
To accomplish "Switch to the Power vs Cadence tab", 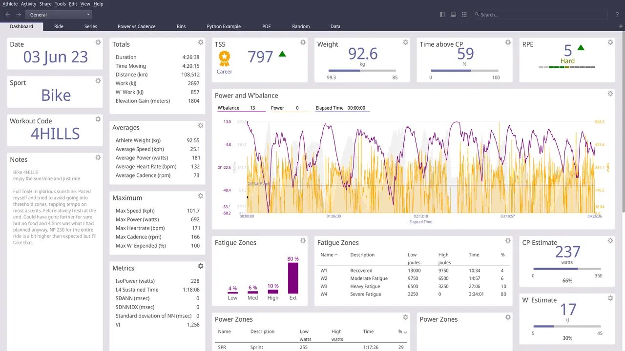I will (136, 26).
